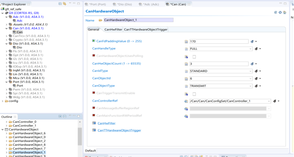
Task: Click the CanHwObjectCount action tool icon
Action: point(252,64)
